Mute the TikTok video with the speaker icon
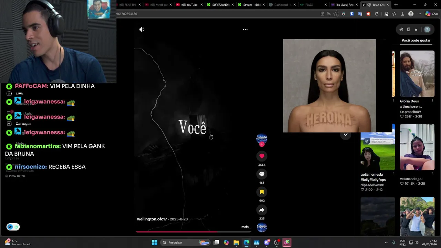The image size is (441, 248). point(142,29)
